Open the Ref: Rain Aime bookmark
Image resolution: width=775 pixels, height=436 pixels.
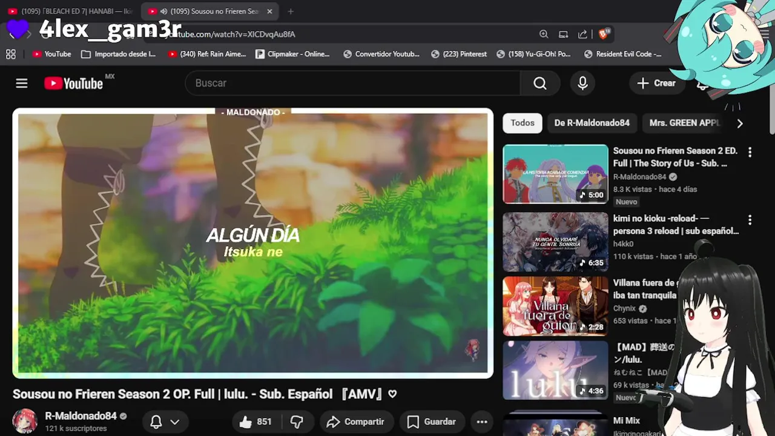tap(207, 54)
